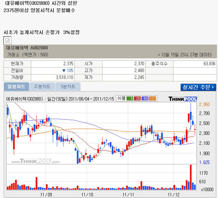
Task: Click the 1,625 low price axis label
Action: [204, 162]
